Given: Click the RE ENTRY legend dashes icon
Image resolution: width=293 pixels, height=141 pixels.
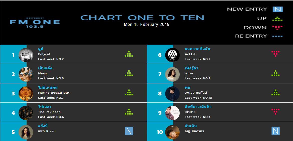Looking at the screenshot, I should pos(277,36).
